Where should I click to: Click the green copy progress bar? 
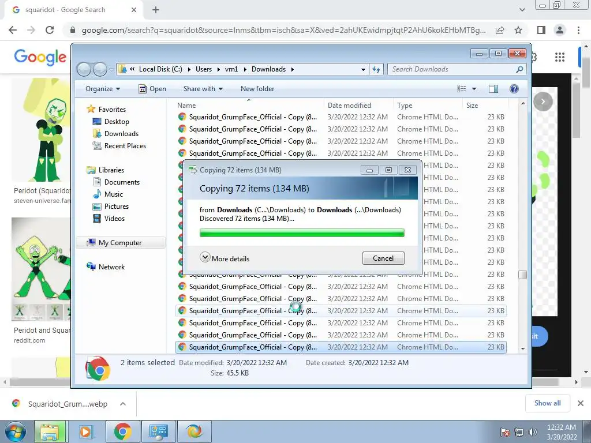pos(302,233)
